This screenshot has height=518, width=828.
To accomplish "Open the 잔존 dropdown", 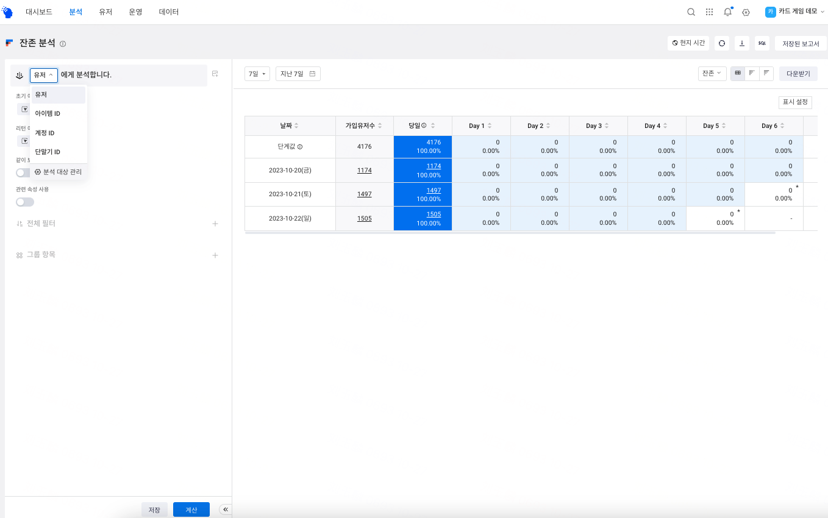I will pos(712,73).
